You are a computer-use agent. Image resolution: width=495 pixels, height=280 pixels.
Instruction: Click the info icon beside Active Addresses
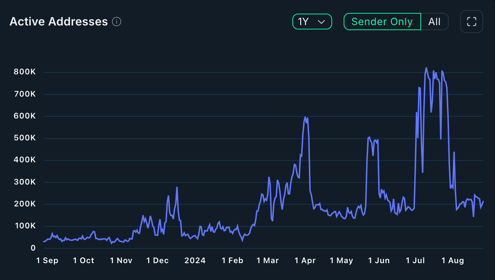117,22
